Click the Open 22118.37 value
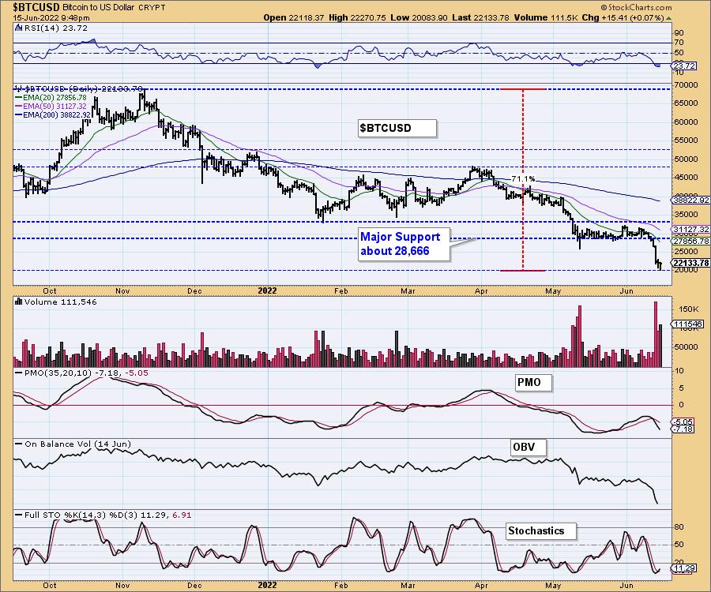 tap(294, 17)
